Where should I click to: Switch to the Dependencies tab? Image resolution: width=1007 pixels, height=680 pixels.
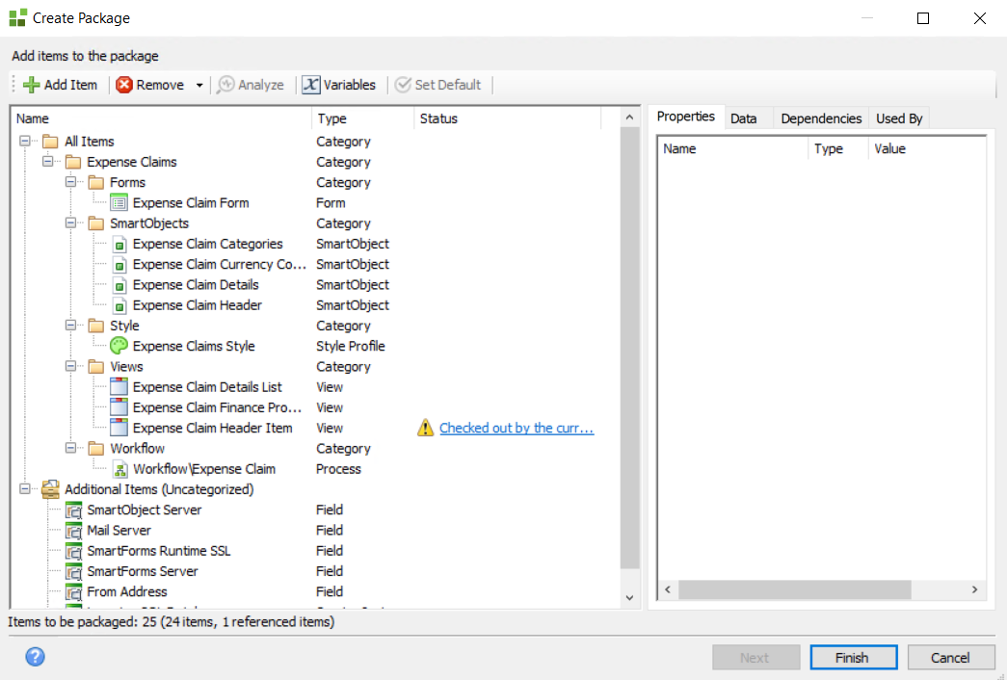[x=820, y=118]
